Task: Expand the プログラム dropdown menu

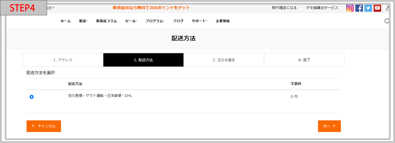Action: [x=155, y=21]
